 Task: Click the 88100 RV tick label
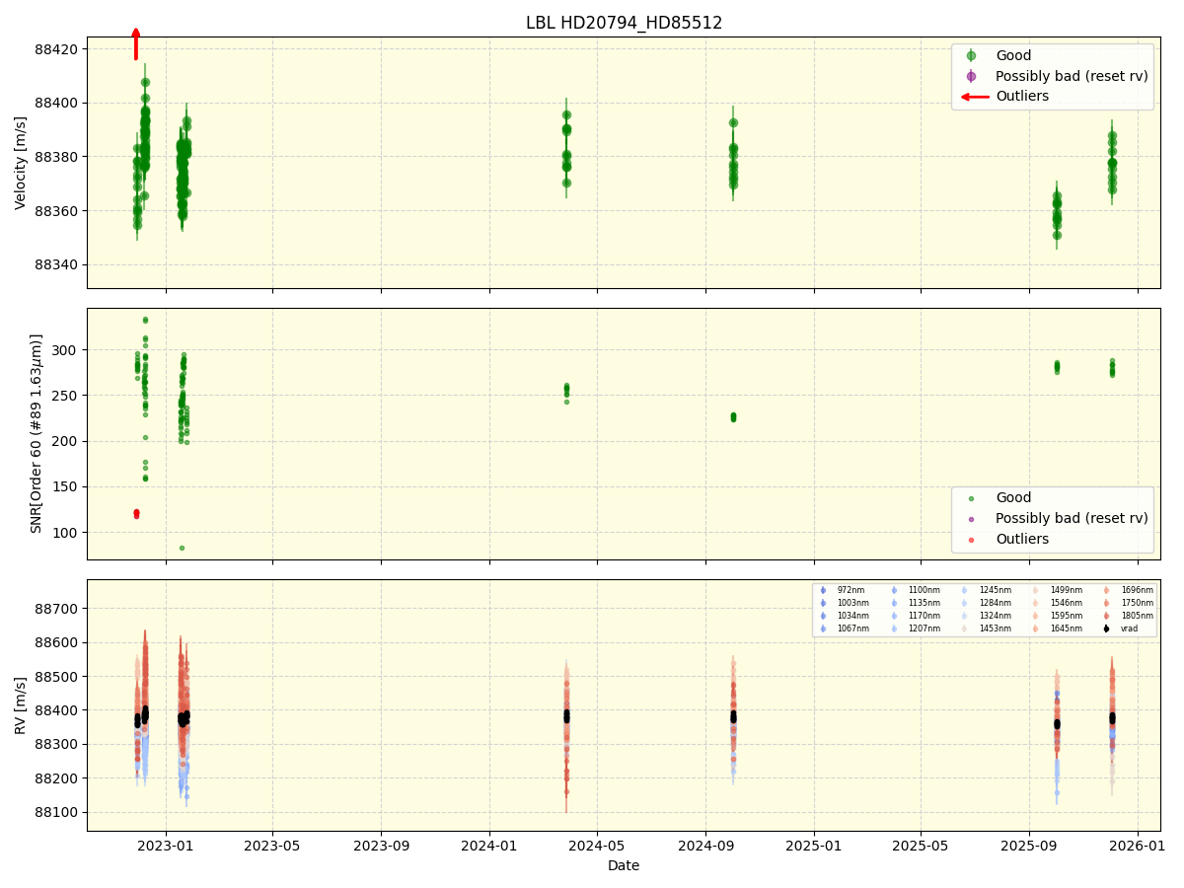56,812
